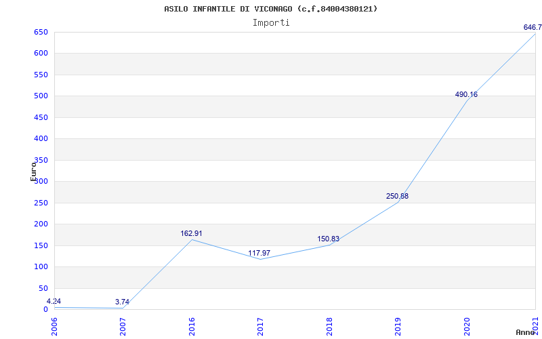This screenshot has width=542, height=339.
Task: Select the 162.91 data label
Action: click(x=191, y=233)
